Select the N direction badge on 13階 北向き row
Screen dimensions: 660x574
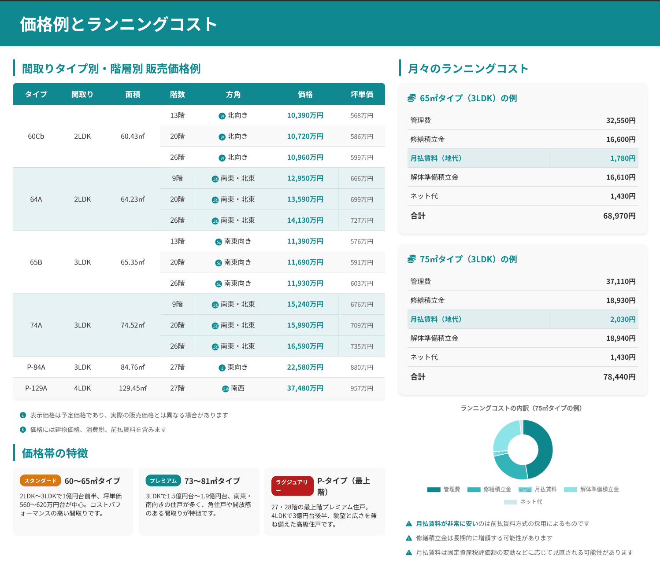222,115
